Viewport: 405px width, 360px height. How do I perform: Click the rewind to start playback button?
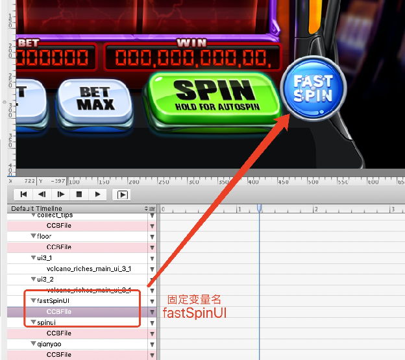(23, 194)
